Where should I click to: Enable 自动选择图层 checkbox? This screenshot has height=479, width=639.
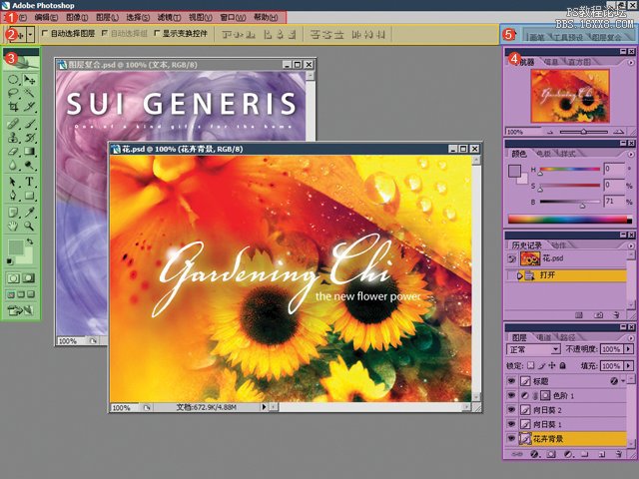(x=45, y=34)
